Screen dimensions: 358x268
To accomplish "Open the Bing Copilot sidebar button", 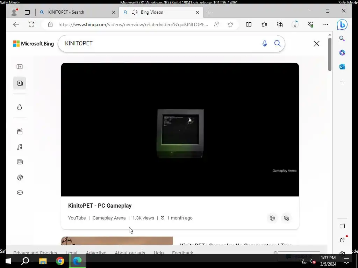I will 342,24.
